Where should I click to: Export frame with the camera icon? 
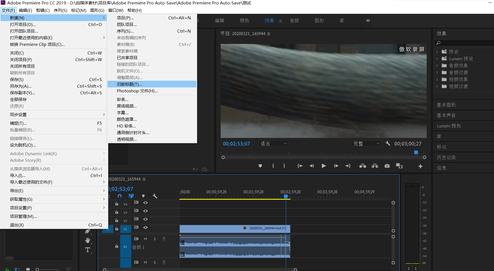tap(387, 166)
